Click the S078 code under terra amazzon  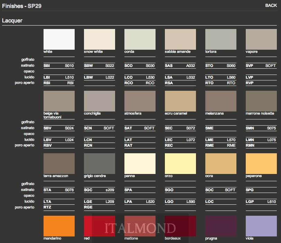click(69, 190)
